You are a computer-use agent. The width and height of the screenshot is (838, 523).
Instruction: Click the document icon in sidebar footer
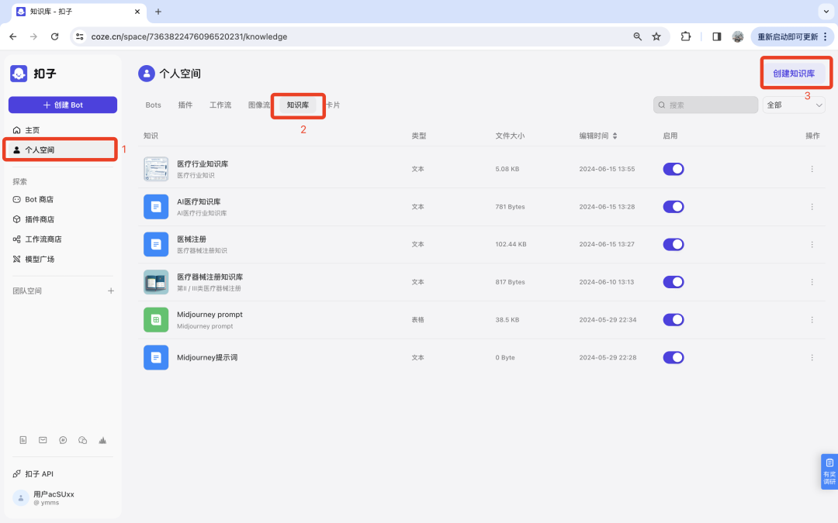coord(23,440)
